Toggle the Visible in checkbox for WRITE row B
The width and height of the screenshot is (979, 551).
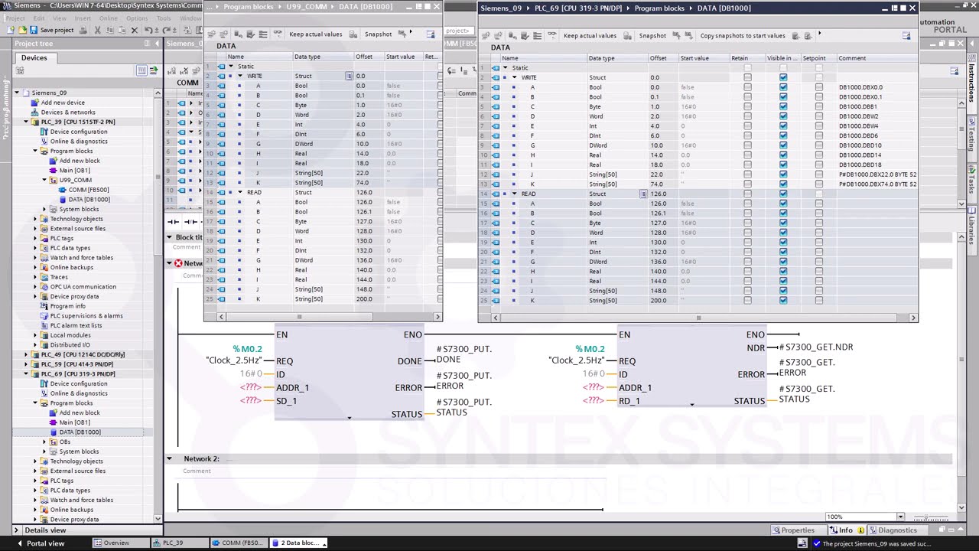(x=782, y=96)
